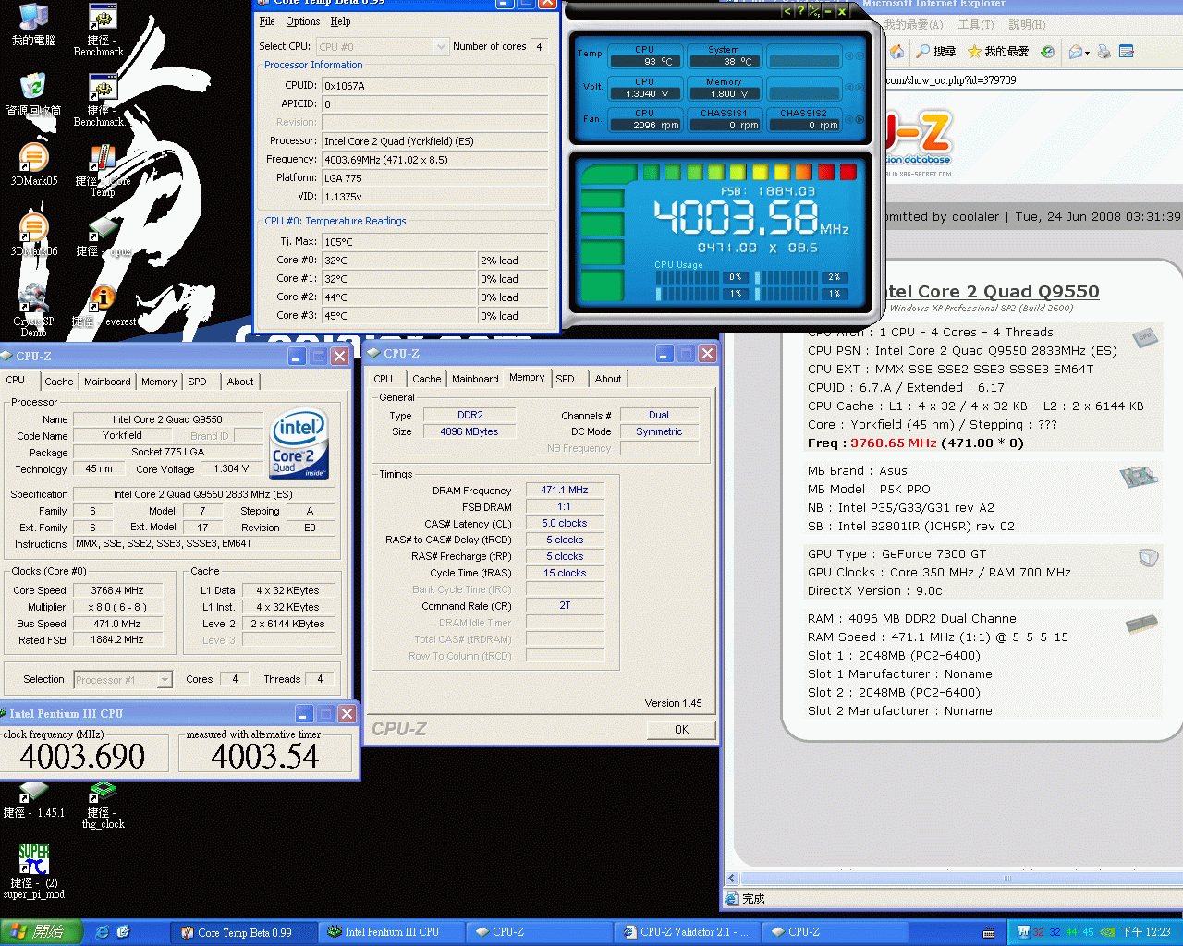Screen dimensions: 1183x946
Task: Open 我的最愛 favorites star in IE toolbar
Action: 997,52
